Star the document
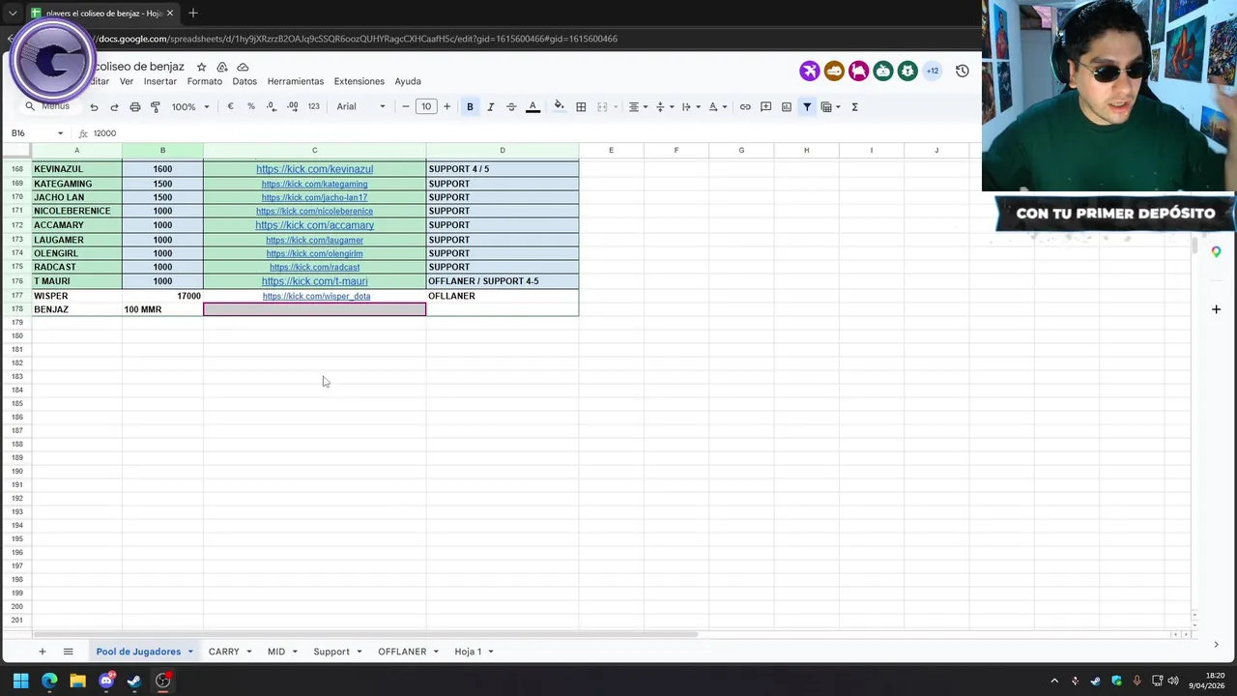 (201, 67)
